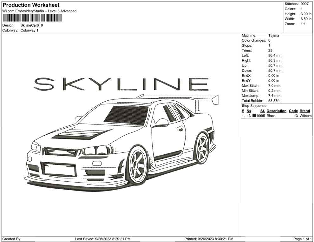Click the Production Worksheet title

tap(31, 5)
